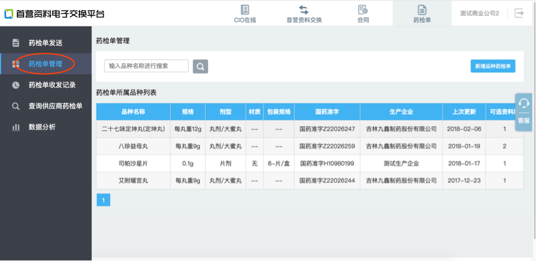Viewport: 536px width, 261px height.
Task: Click the 药检单发送 sidebar icon
Action: (15, 43)
